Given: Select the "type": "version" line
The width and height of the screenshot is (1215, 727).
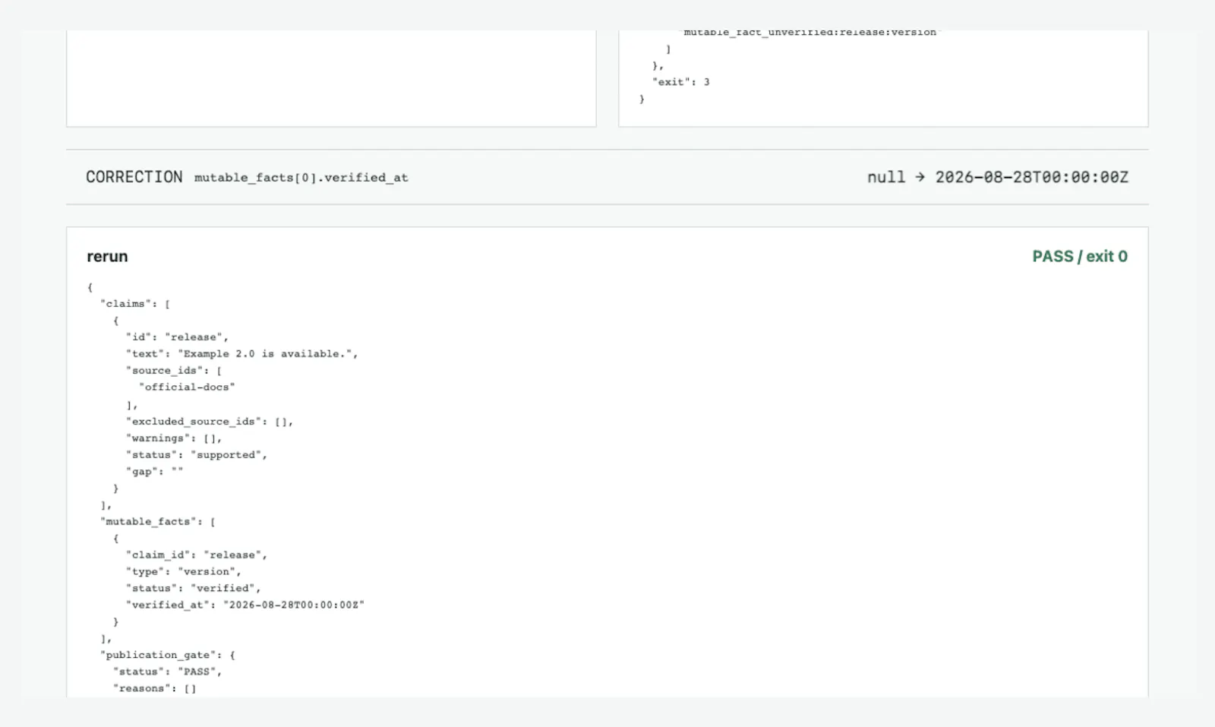Looking at the screenshot, I should click(184, 572).
